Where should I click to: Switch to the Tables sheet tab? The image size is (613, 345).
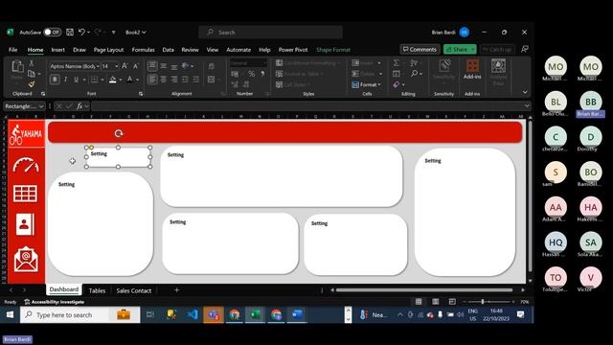tap(97, 290)
